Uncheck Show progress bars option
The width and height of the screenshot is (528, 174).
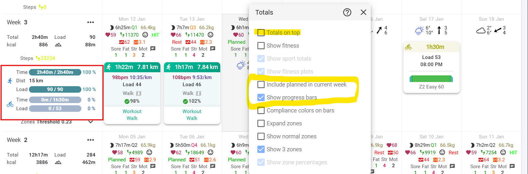261,97
